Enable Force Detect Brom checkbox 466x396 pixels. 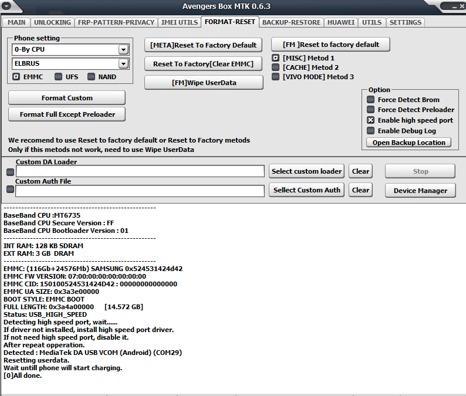pyautogui.click(x=370, y=100)
